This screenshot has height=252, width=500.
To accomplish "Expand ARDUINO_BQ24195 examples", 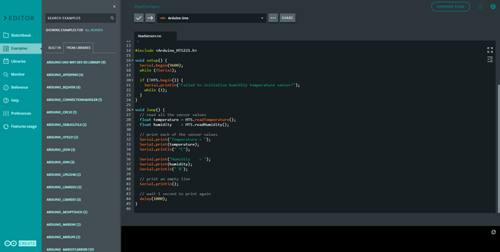I will (x=63, y=87).
